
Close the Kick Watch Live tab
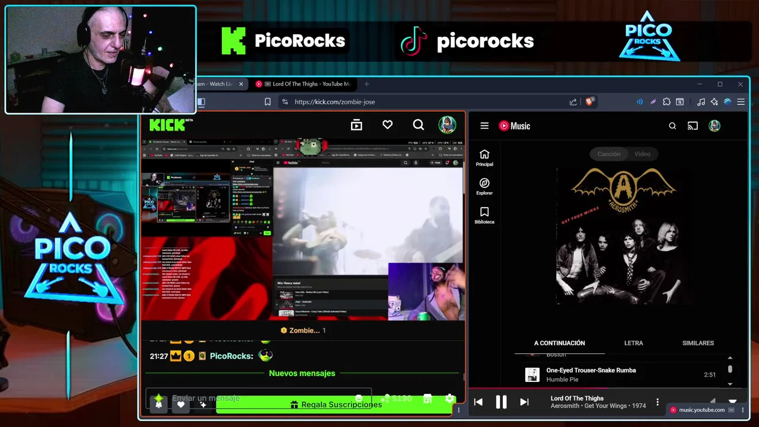pyautogui.click(x=241, y=84)
